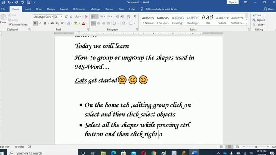Apply red font color
This screenshot has height=155, width=276.
tap(83, 23)
